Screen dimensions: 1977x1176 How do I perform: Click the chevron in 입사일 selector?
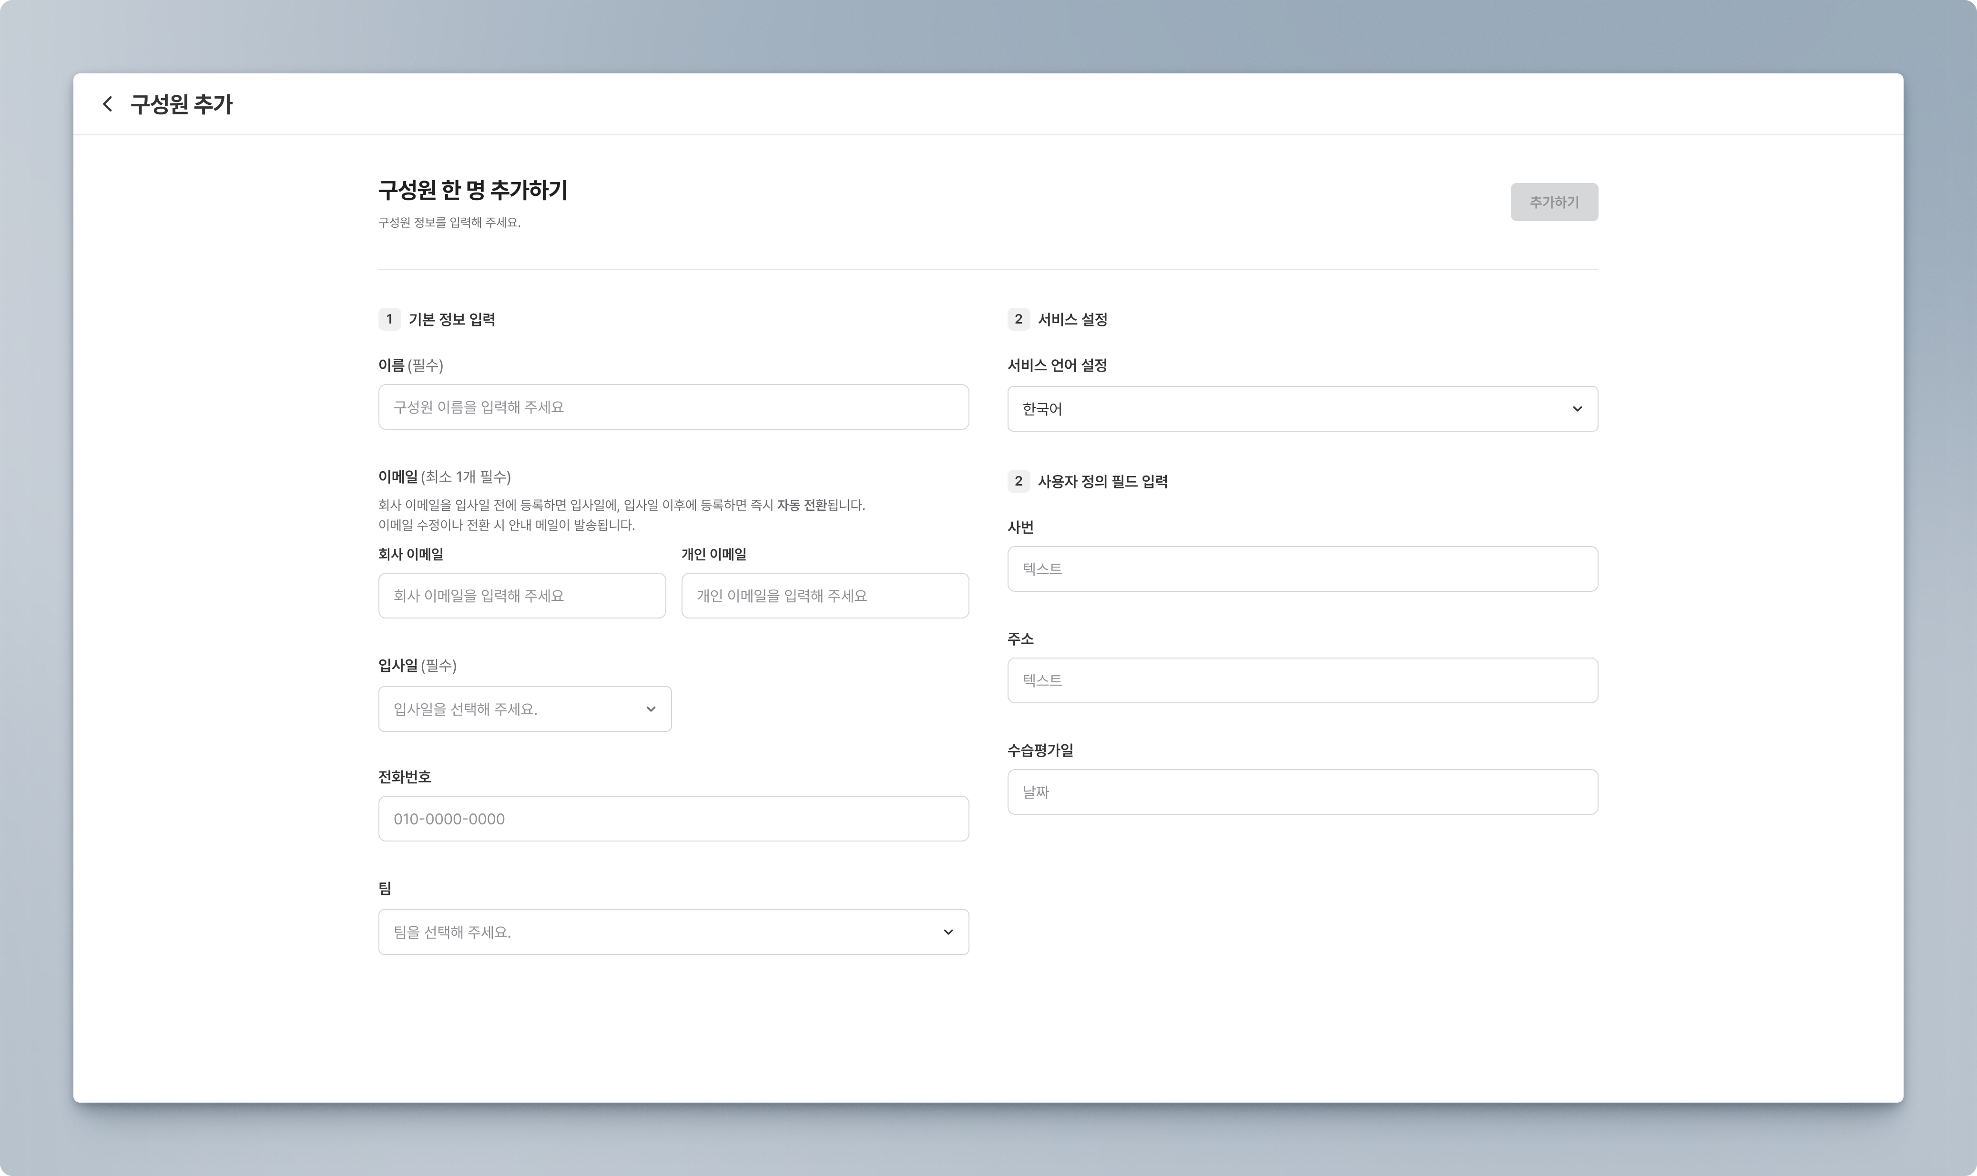(651, 709)
